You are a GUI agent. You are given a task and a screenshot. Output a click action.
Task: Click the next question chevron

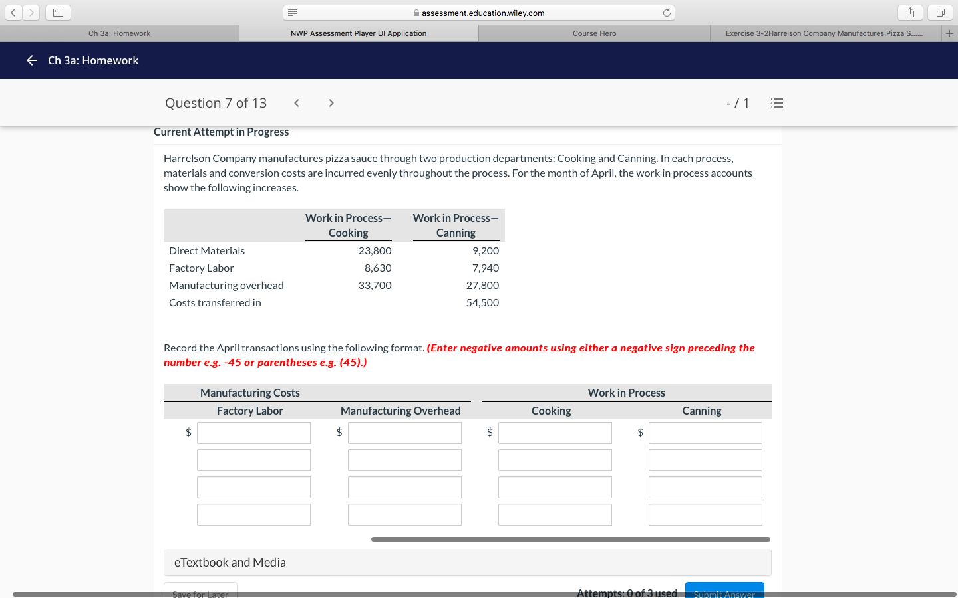point(331,103)
